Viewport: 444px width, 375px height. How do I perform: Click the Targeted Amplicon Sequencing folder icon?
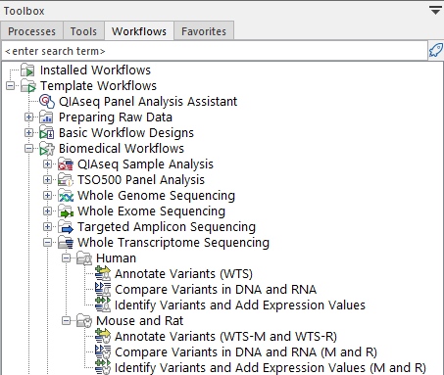[x=66, y=227]
